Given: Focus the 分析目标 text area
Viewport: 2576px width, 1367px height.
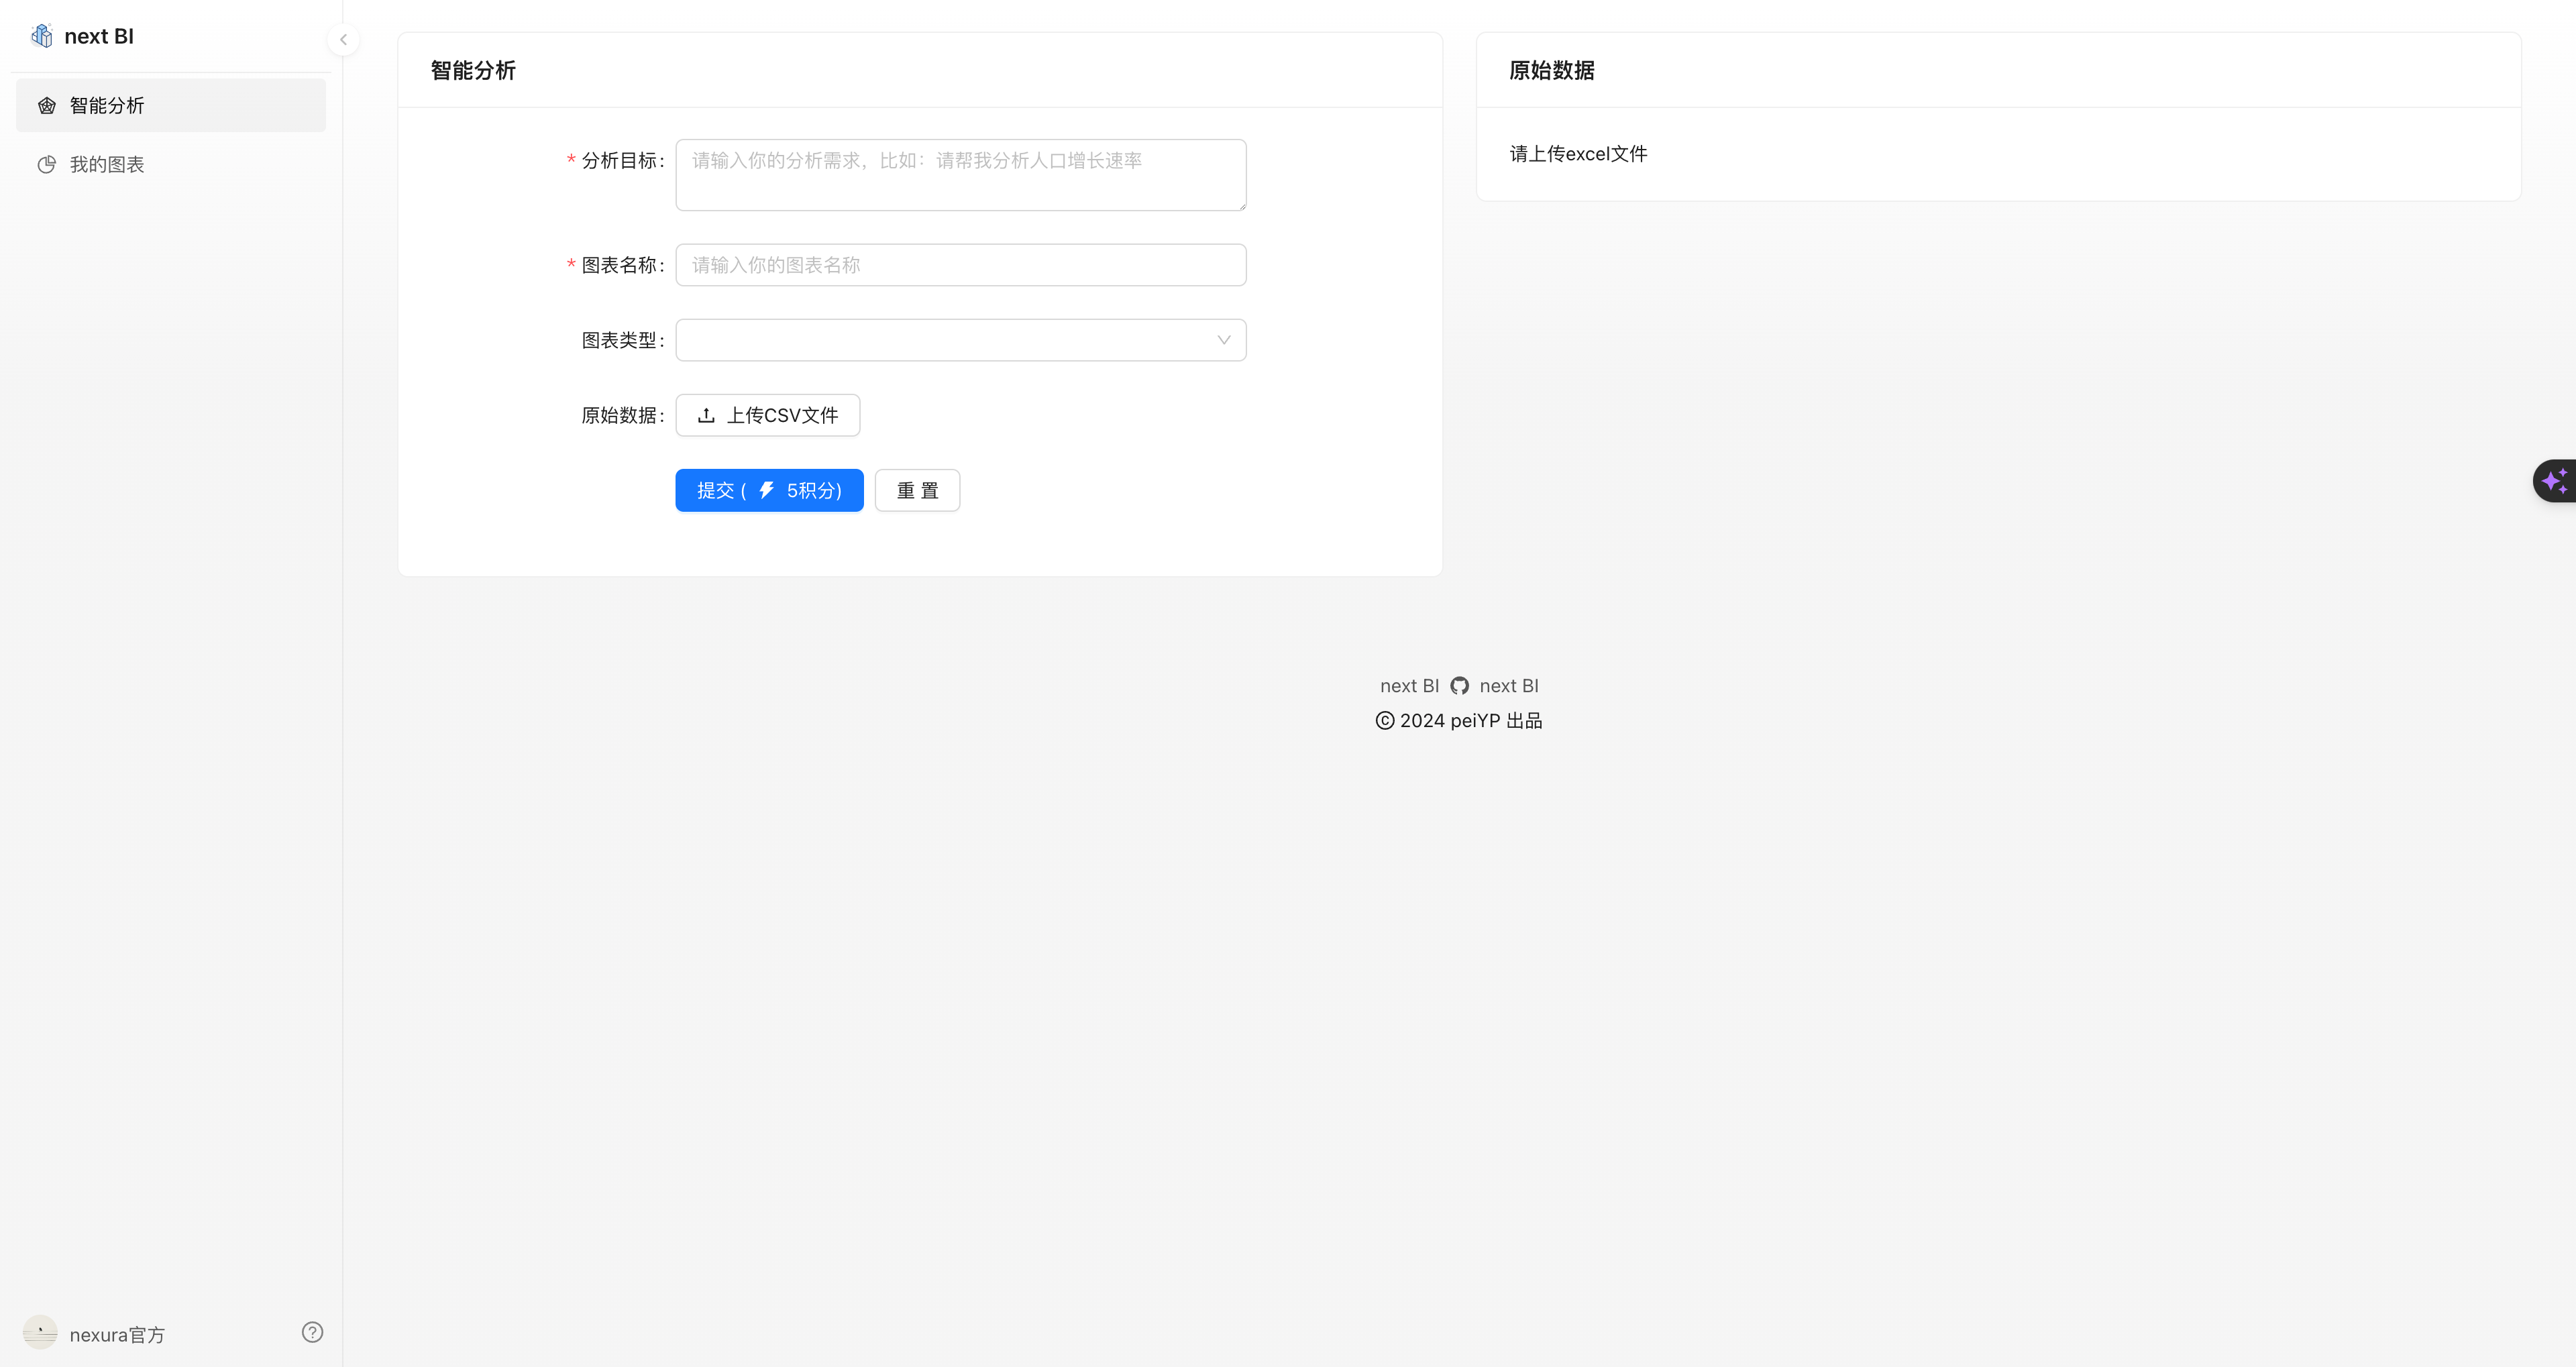Looking at the screenshot, I should (x=960, y=175).
